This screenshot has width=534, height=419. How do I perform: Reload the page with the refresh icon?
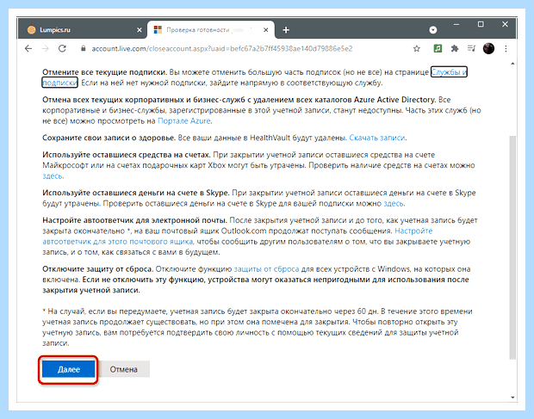pyautogui.click(x=62, y=49)
